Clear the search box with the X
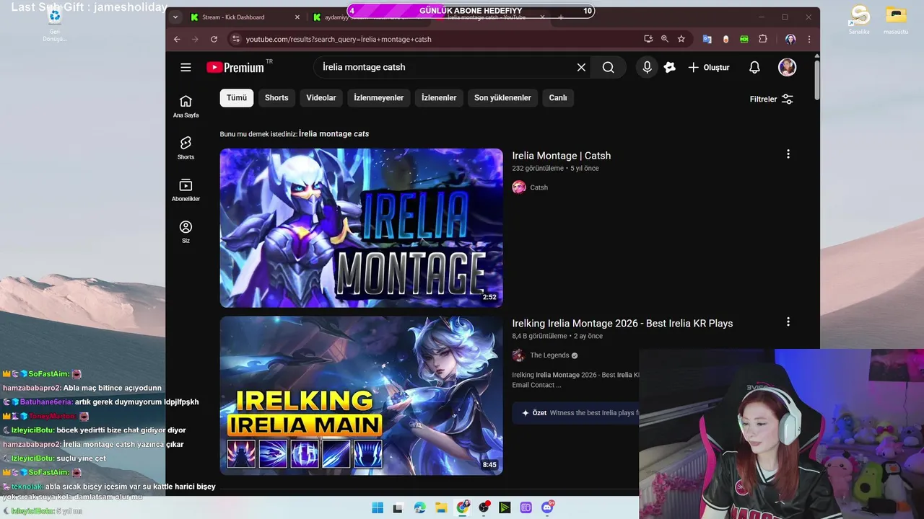 (581, 67)
